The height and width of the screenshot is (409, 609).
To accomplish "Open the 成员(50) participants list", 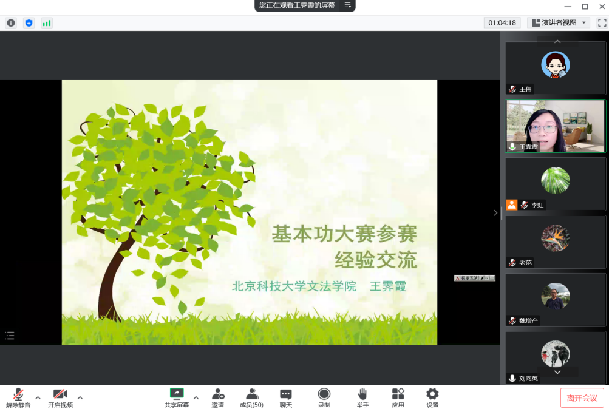I will pos(251,397).
